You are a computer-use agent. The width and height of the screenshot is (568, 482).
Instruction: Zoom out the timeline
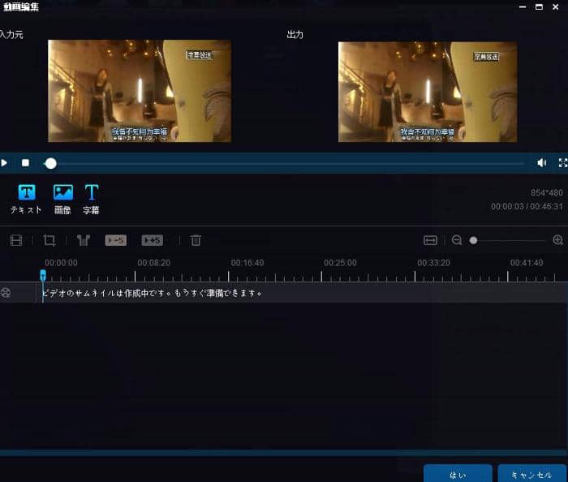[457, 240]
